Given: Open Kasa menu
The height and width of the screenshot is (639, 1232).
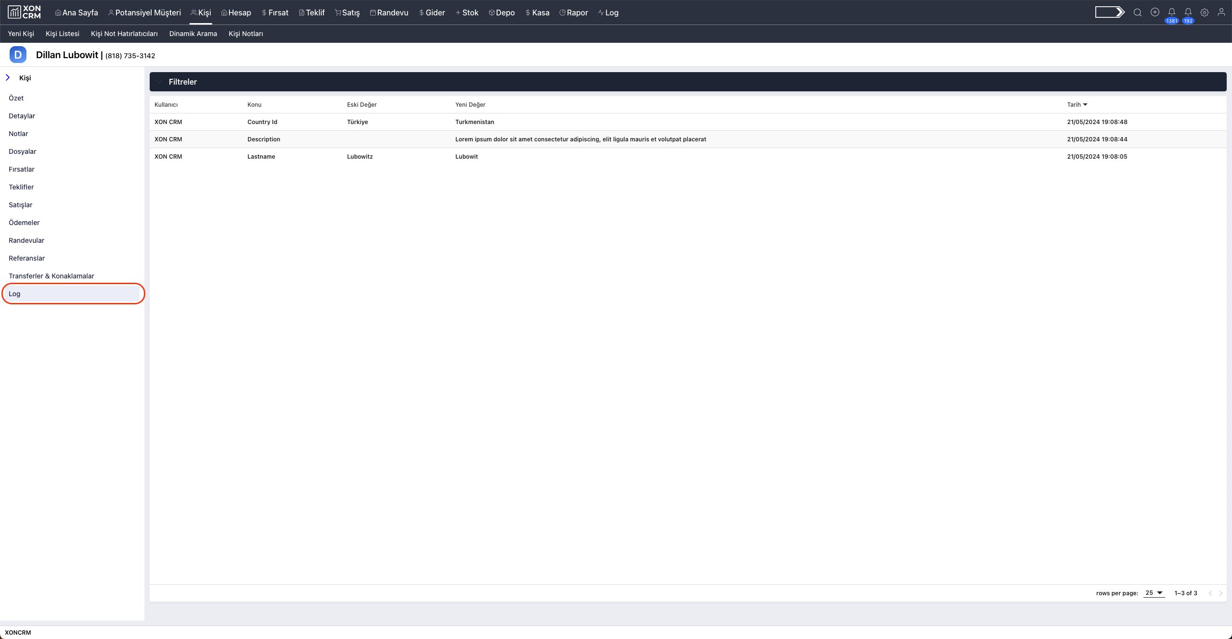Looking at the screenshot, I should (537, 13).
